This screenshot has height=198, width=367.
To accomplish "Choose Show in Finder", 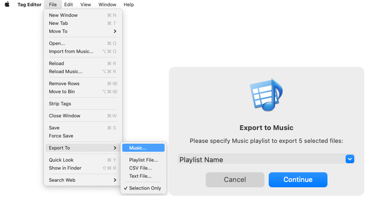I will 83,168.
